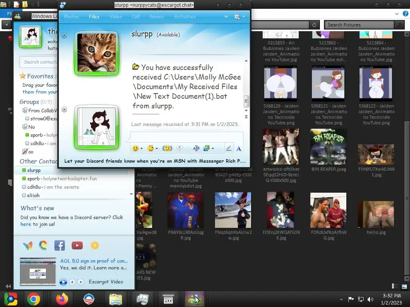Open Explorer help question mark icon

point(405,14)
